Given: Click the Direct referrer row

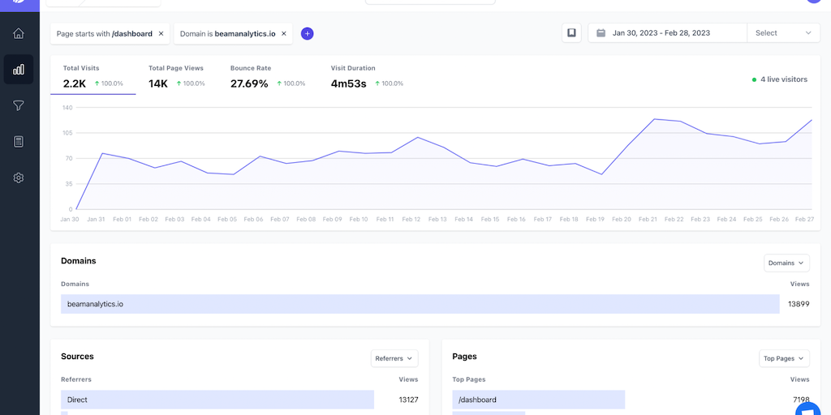Looking at the screenshot, I should click(x=217, y=400).
